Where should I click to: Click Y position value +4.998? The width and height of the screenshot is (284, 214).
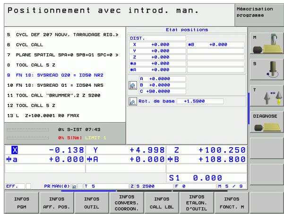pyautogui.click(x=147, y=150)
